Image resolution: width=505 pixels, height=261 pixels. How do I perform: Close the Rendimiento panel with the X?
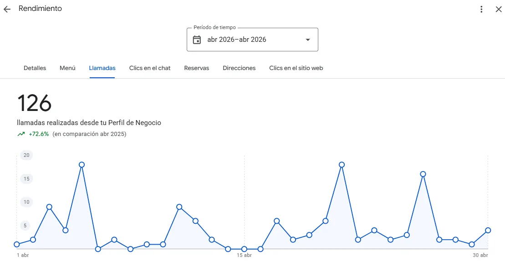[498, 9]
